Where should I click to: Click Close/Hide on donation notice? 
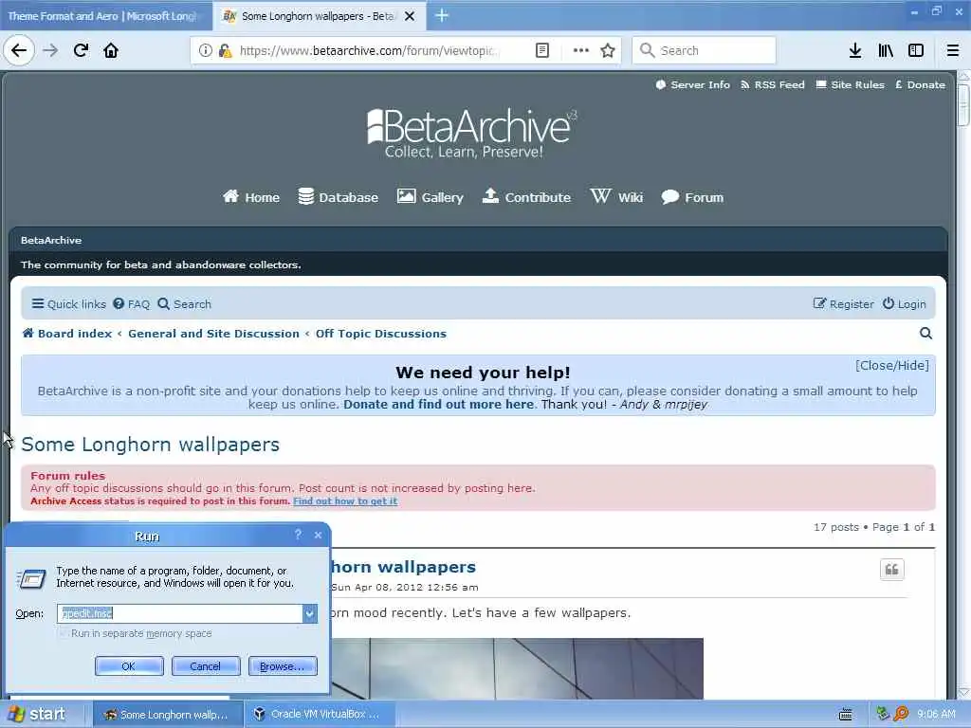891,366
